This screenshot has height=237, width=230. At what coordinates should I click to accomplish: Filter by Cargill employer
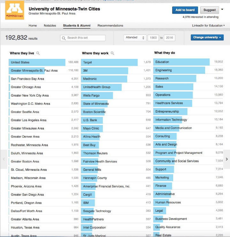click(x=116, y=194)
